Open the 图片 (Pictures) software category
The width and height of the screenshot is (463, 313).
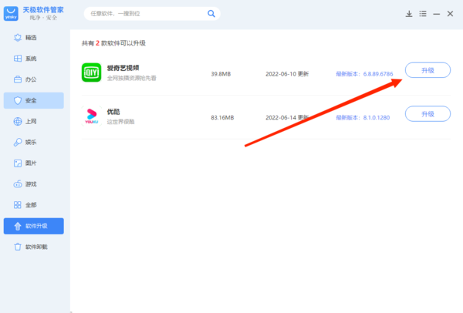pos(31,163)
